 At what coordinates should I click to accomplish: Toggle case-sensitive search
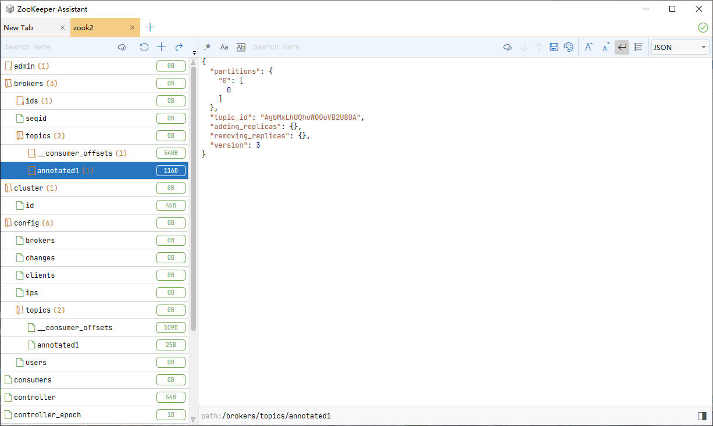pyautogui.click(x=224, y=47)
